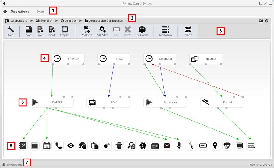Click the Add Action button
This screenshot has width=274, height=168.
click(103, 31)
